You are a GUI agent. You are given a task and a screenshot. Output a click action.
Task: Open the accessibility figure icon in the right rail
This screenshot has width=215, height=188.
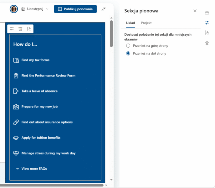[x=207, y=43]
